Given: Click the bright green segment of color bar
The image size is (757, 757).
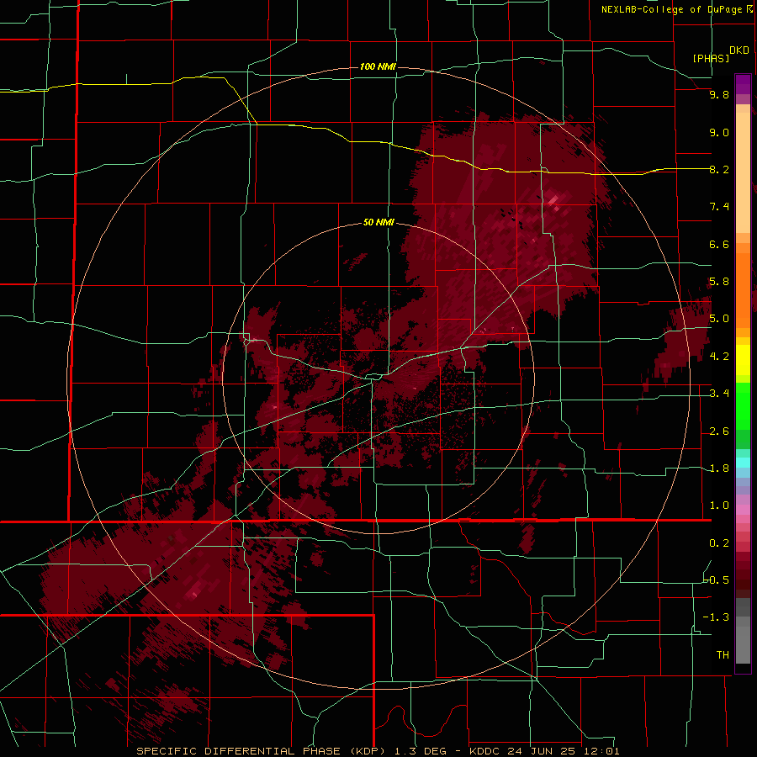Looking at the screenshot, I should (743, 406).
